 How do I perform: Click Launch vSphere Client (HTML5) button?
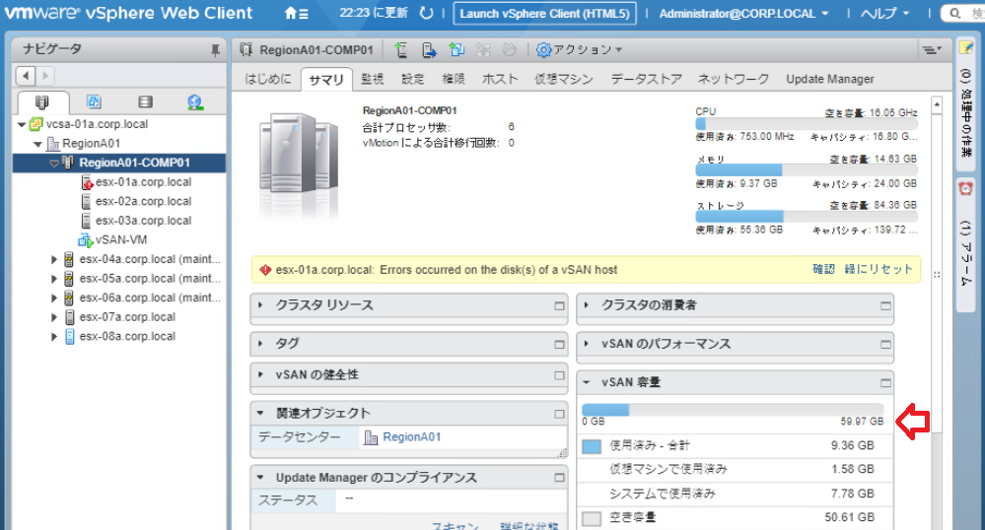544,13
